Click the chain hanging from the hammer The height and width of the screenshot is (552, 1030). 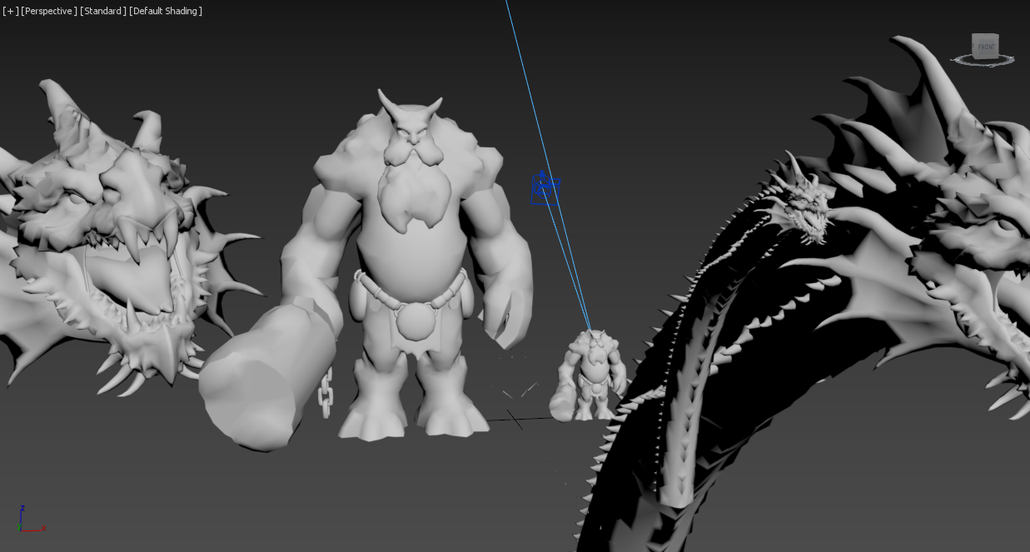pyautogui.click(x=326, y=395)
